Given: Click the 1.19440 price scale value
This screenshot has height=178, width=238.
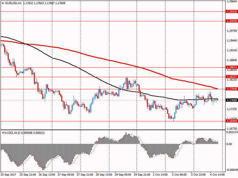Looking at the screenshot, I should click(x=232, y=41).
